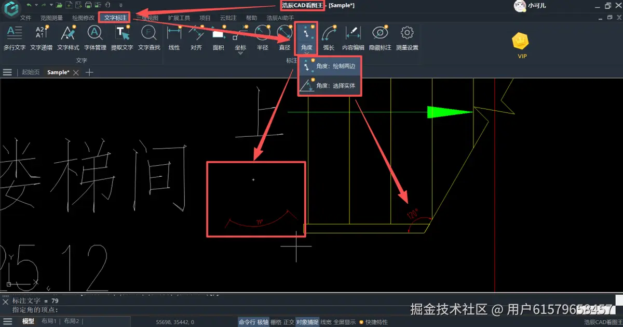Select the 多行文字 multiline text tool
This screenshot has height=327, width=623.
click(x=15, y=38)
